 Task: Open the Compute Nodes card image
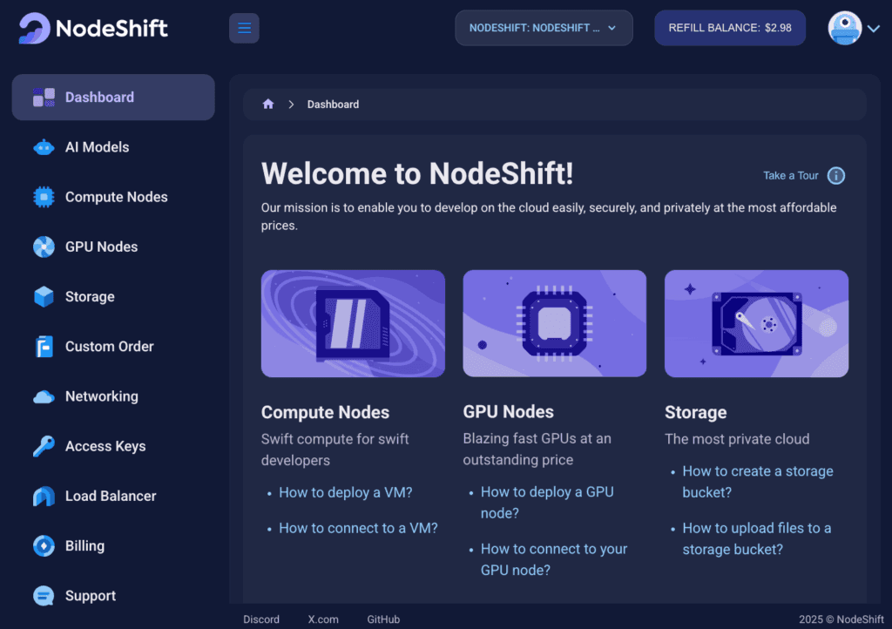pos(353,323)
